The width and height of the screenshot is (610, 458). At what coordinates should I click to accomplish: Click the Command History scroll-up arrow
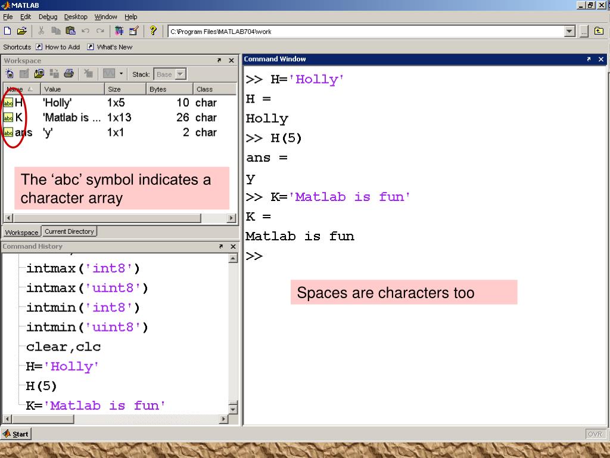[233, 259]
